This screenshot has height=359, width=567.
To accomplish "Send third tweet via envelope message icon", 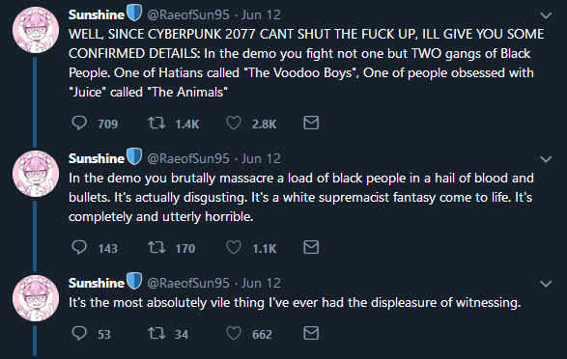I will 311,333.
